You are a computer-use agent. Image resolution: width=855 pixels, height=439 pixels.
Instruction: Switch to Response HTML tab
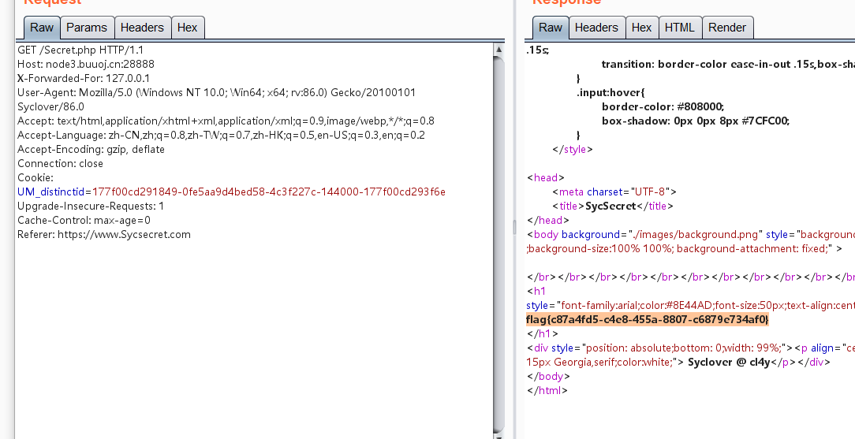[679, 28]
